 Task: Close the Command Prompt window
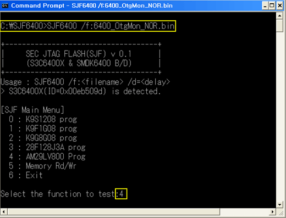[280, 5]
